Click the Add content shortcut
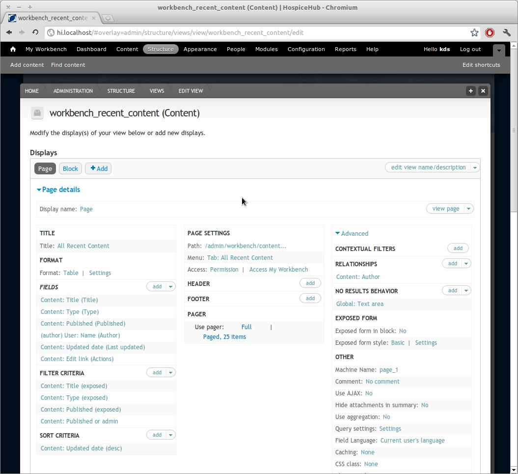This screenshot has width=518, height=474. [27, 65]
